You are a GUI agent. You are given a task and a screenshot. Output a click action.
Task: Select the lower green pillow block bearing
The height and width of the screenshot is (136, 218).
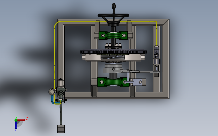coord(113,82)
